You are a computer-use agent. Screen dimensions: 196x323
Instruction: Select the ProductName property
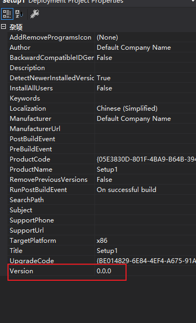coord(31,170)
